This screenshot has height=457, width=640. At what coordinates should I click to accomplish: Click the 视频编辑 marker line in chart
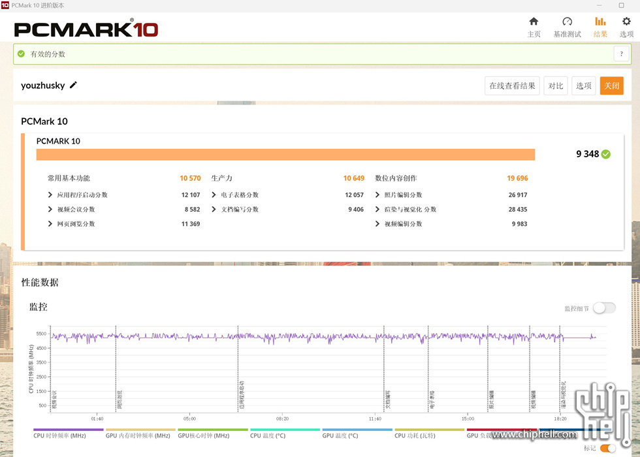pyautogui.click(x=530, y=368)
